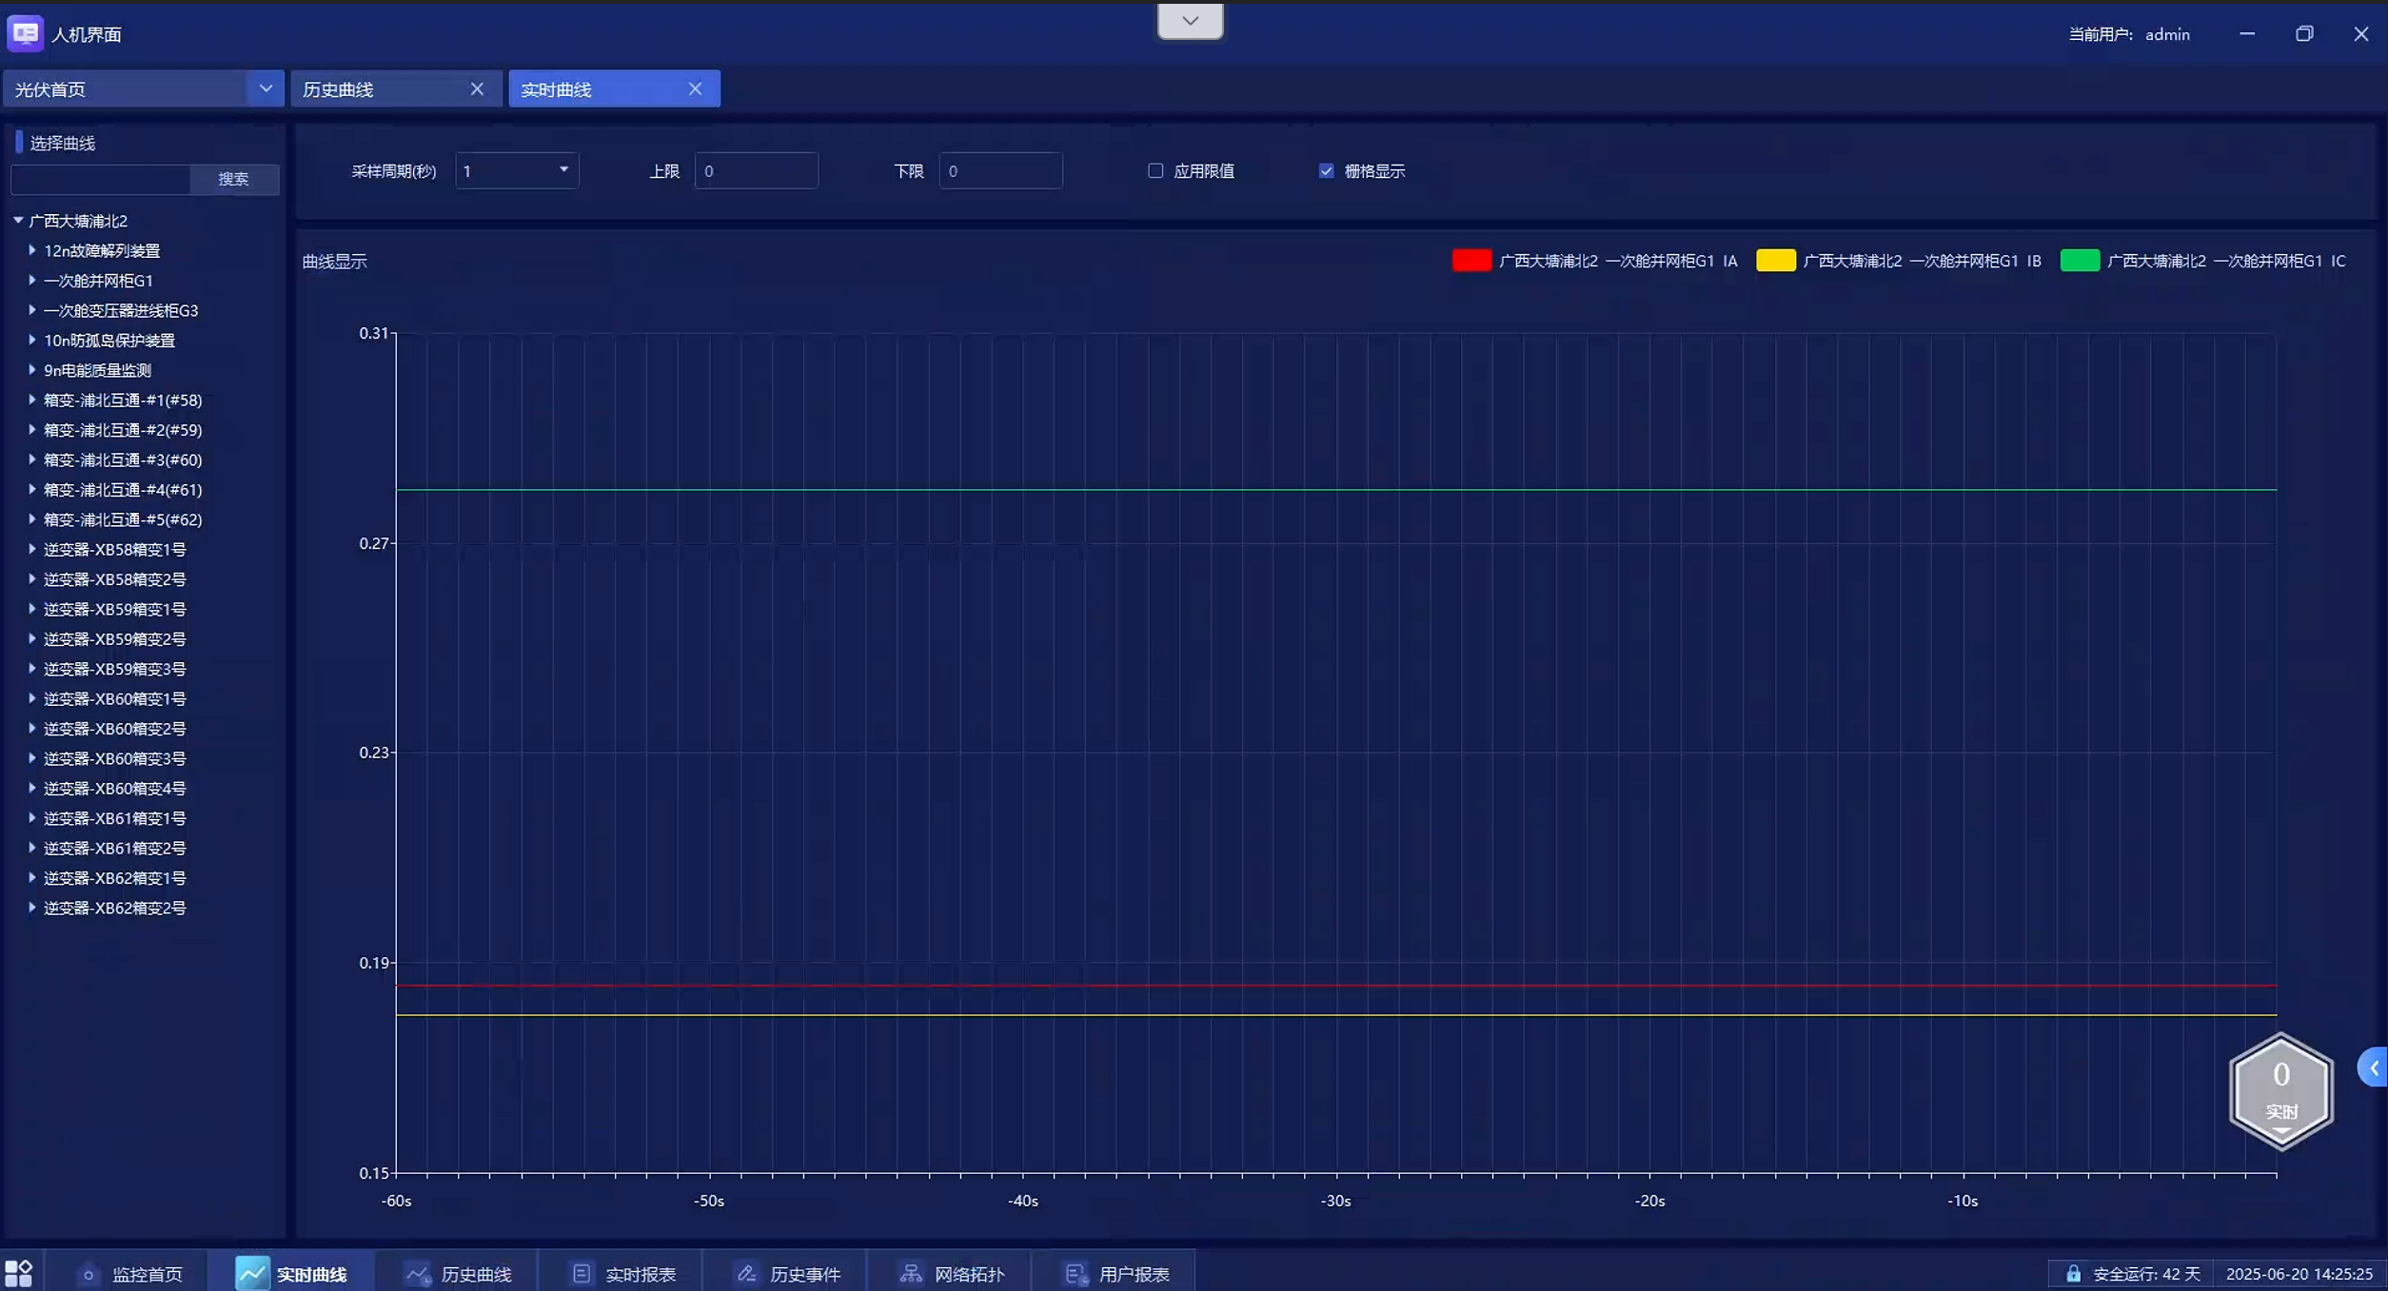Click the red IA legend swatch
Viewport: 2388px width, 1291px height.
coord(1470,261)
